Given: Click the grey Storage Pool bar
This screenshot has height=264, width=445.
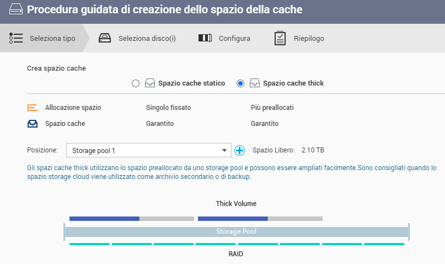Looking at the screenshot, I should (x=236, y=231).
